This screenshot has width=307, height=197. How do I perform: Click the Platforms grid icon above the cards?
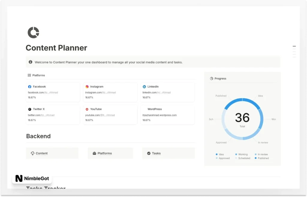[x=29, y=75]
